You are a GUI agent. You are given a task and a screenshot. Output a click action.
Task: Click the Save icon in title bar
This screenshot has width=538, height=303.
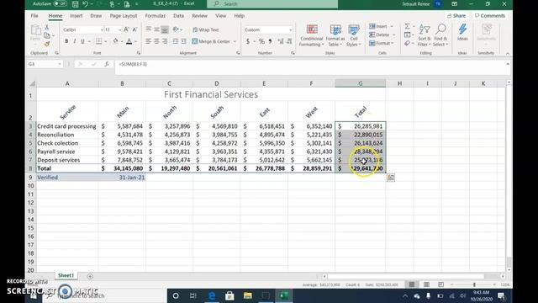coord(75,4)
